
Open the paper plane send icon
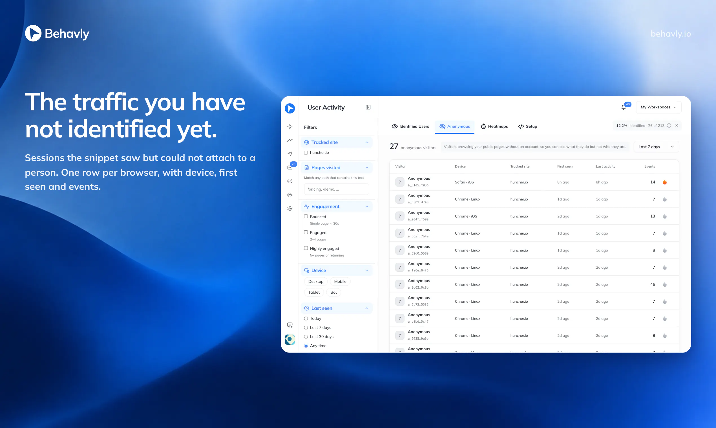(x=290, y=154)
